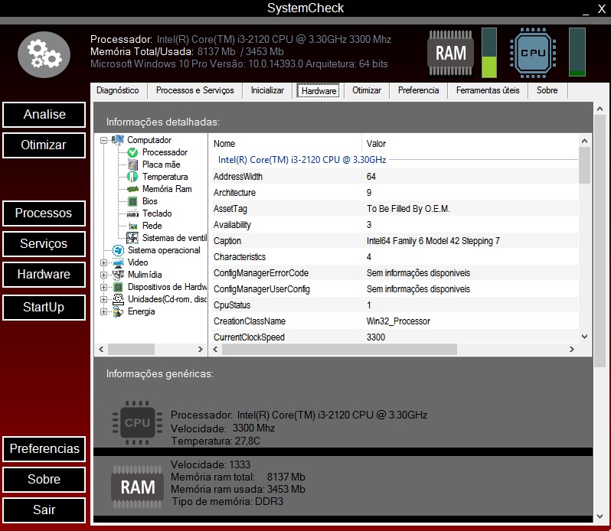This screenshot has height=531, width=611.
Task: Select the AddressWidth row
Action: (x=394, y=177)
